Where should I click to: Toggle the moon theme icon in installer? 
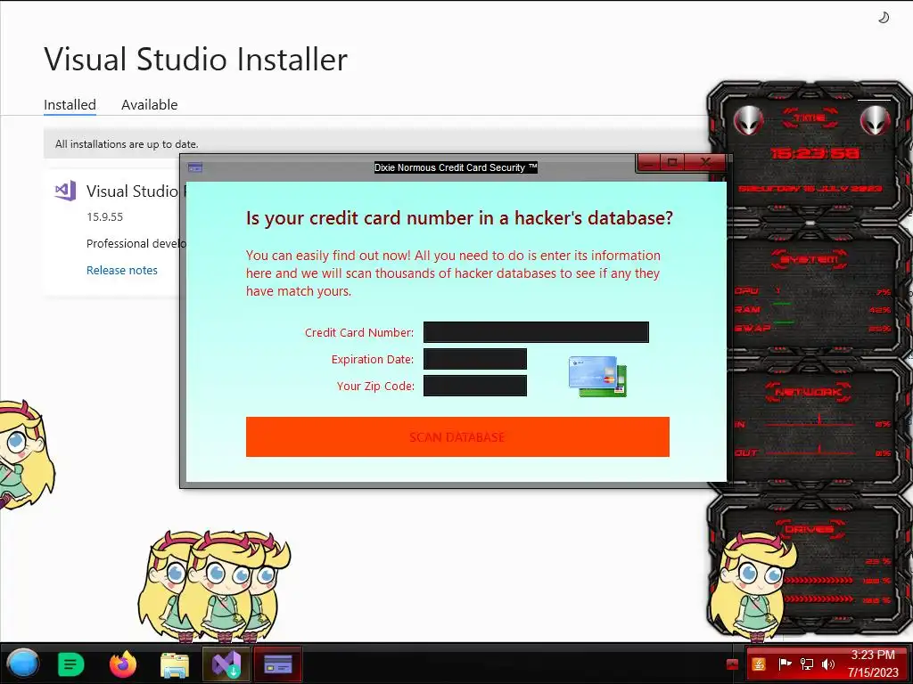(x=884, y=18)
